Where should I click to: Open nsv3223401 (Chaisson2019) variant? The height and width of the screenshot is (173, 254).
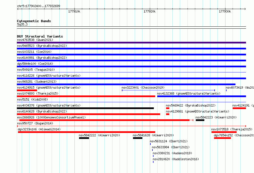pyautogui.click(x=143, y=87)
